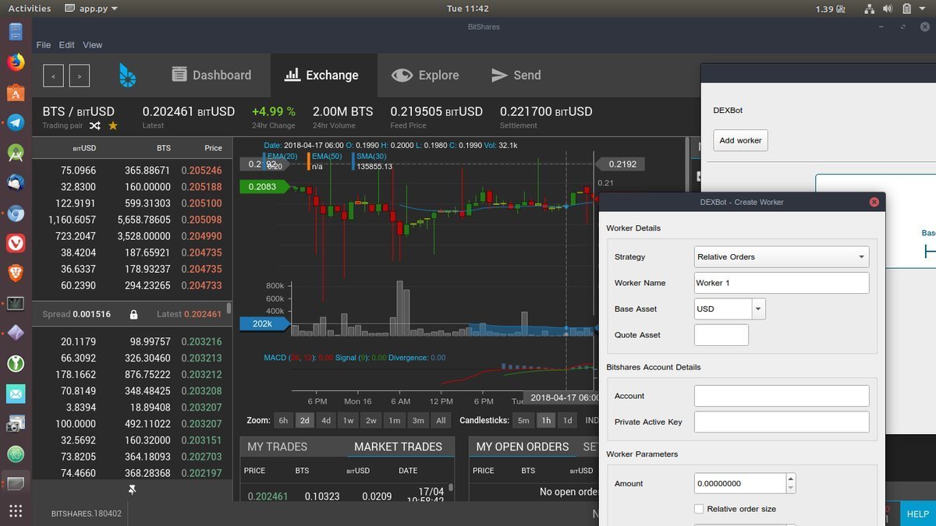Image resolution: width=936 pixels, height=526 pixels.
Task: Click the ask row priced 0.205246
Action: 131,170
